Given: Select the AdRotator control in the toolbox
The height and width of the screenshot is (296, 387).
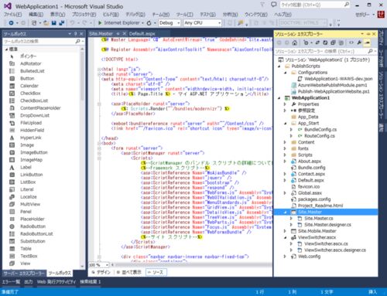Looking at the screenshot, I should [x=30, y=63].
